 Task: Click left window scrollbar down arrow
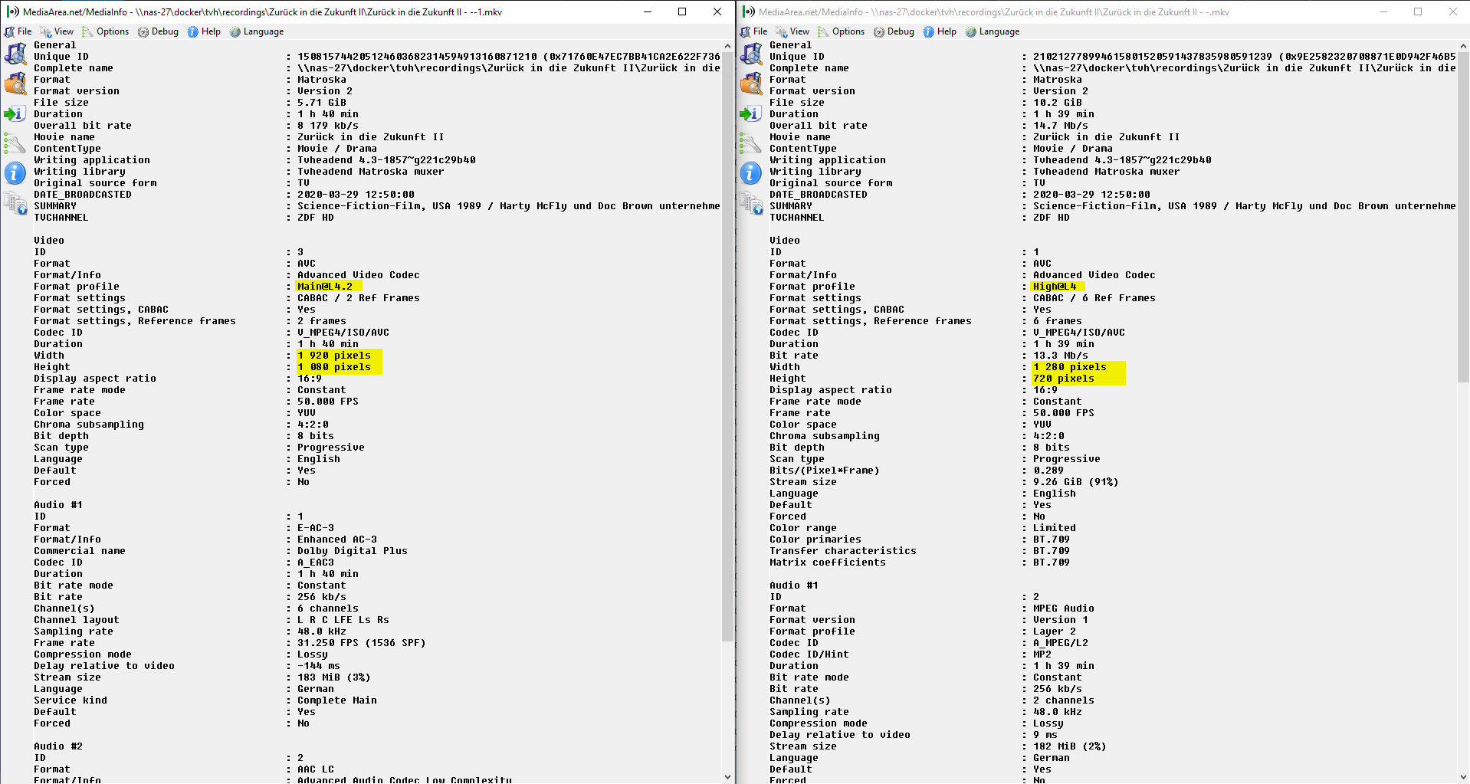(727, 777)
